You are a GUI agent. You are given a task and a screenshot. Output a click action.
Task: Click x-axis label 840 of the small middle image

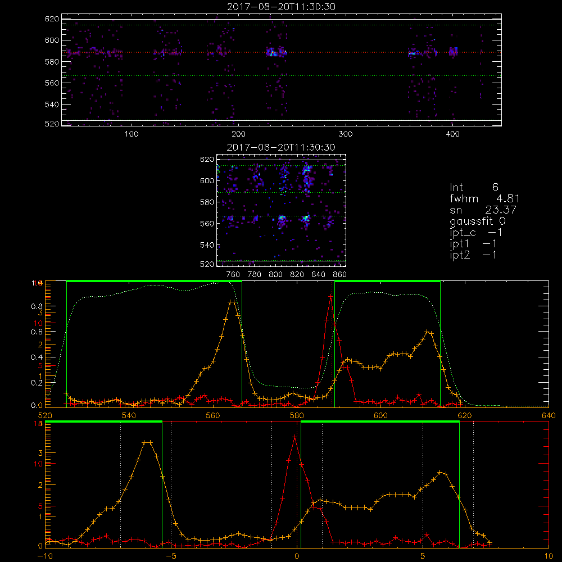[x=319, y=275]
